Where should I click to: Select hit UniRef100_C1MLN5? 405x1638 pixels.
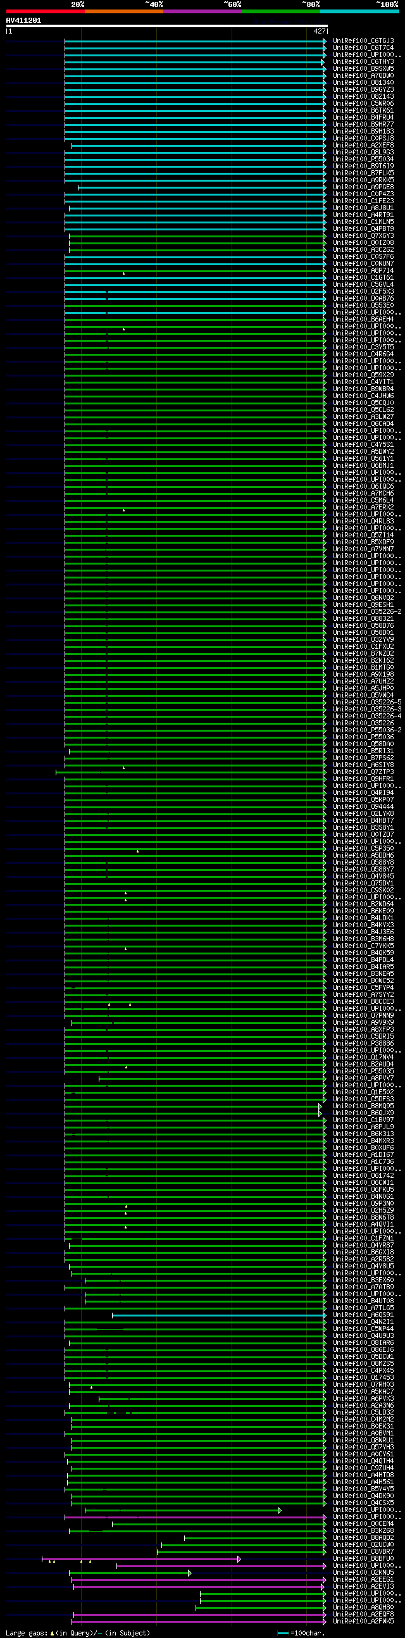tap(363, 223)
